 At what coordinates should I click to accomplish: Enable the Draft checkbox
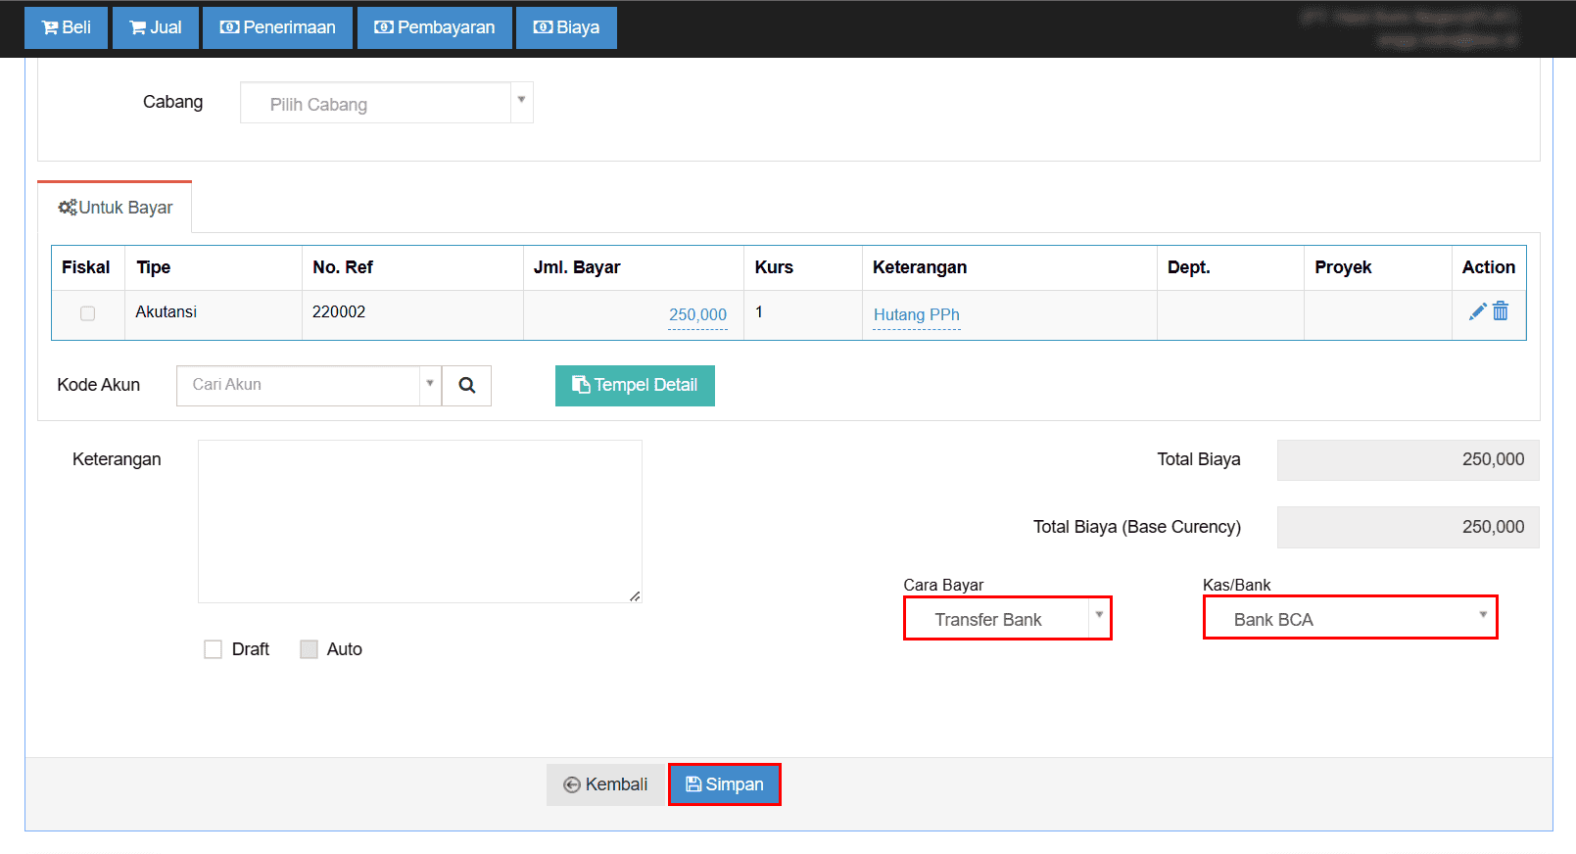click(x=213, y=649)
